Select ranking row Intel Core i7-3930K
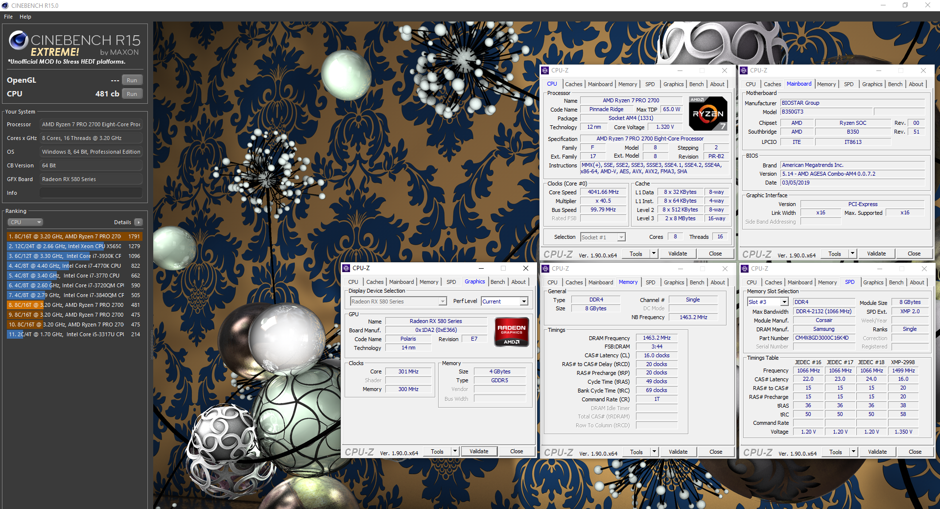Screen dimensions: 940x509 (74, 256)
